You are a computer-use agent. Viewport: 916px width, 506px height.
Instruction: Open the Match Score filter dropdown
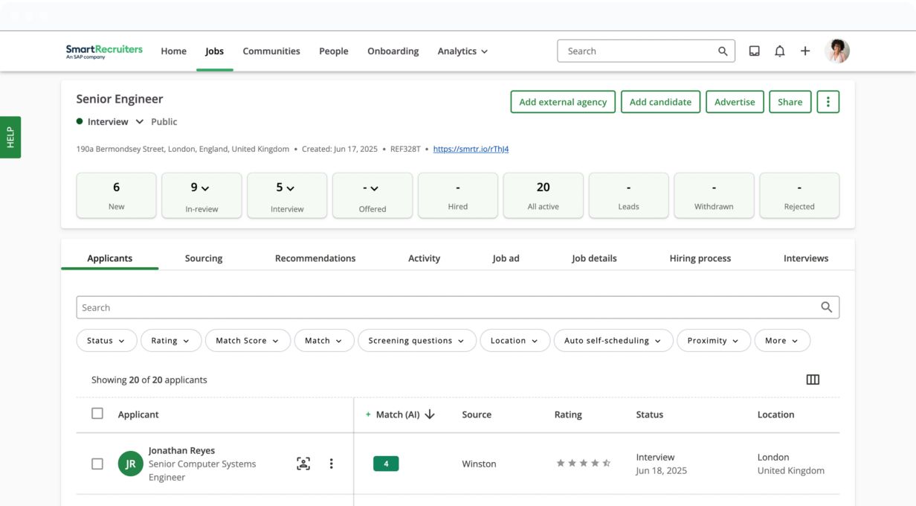247,341
